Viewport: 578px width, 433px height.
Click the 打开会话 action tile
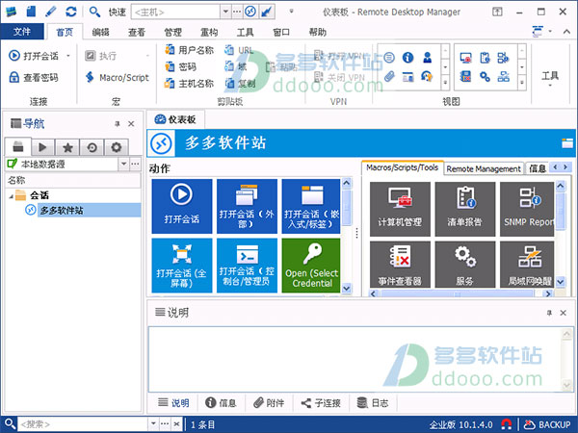[182, 206]
